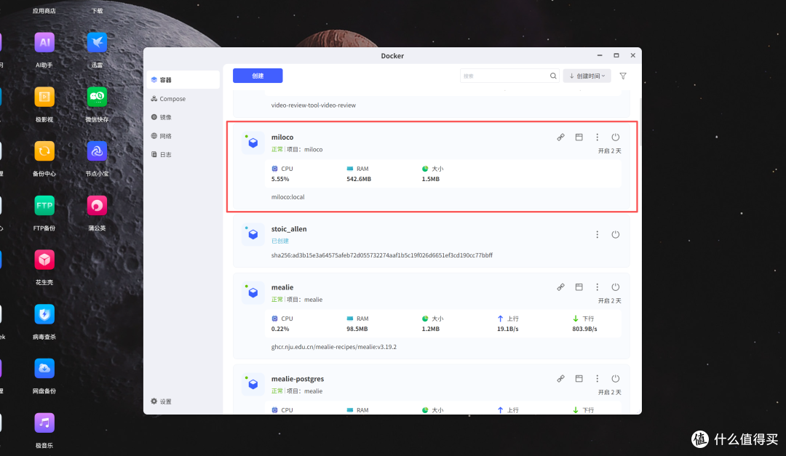Open the 日志 sidebar tab
The image size is (786, 456).
click(x=184, y=154)
